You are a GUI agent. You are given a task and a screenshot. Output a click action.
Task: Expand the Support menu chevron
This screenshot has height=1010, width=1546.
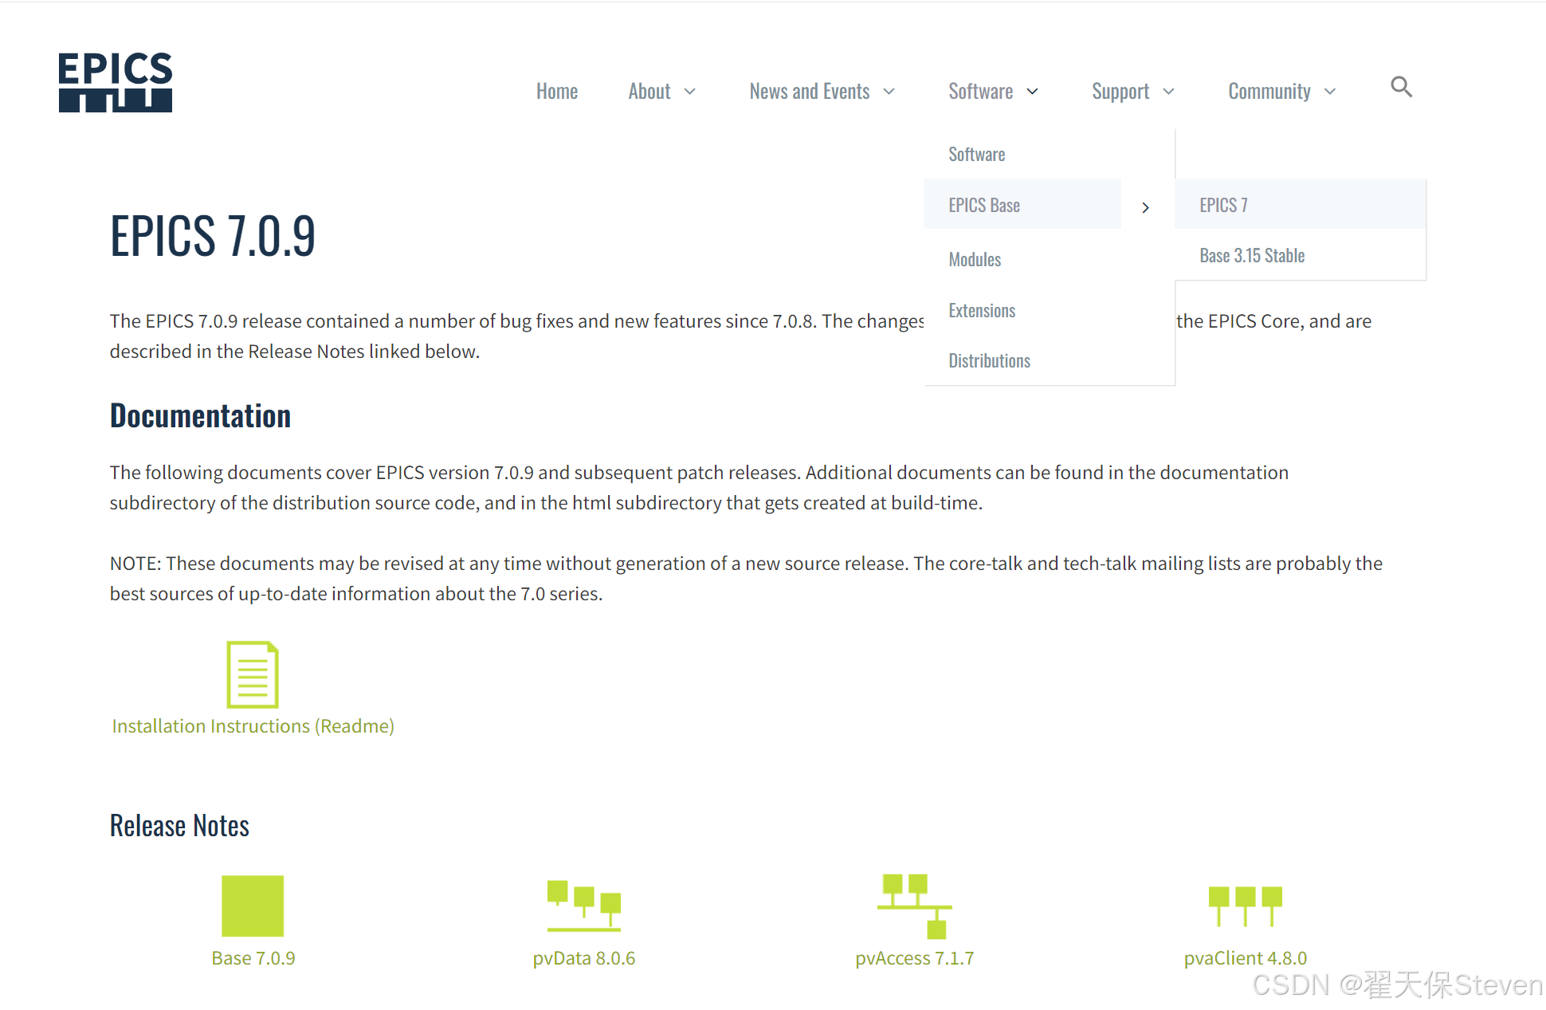[1168, 92]
